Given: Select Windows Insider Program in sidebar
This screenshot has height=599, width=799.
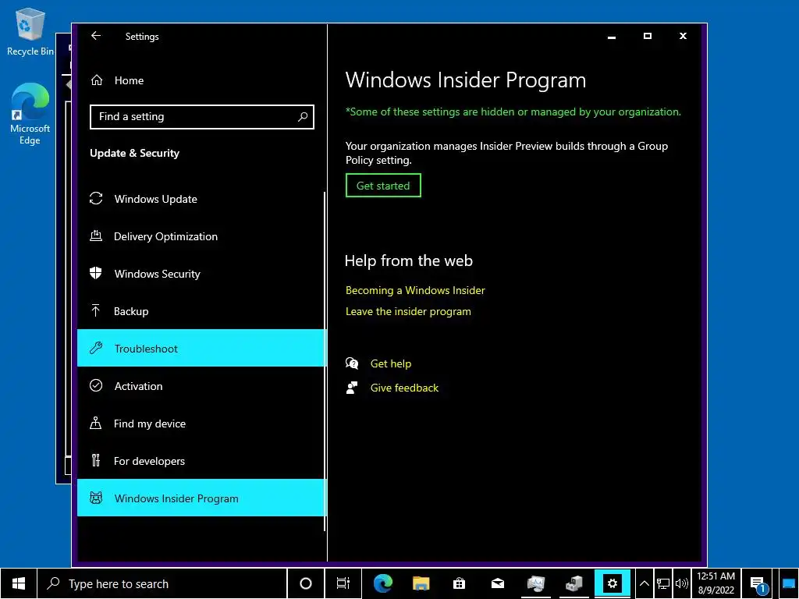Looking at the screenshot, I should [x=201, y=498].
